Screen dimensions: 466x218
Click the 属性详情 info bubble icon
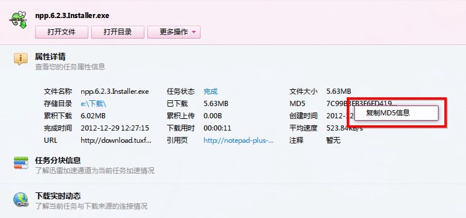(20, 59)
